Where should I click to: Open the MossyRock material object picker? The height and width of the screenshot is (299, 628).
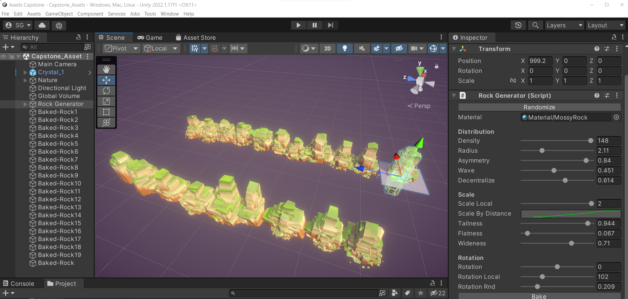point(616,117)
